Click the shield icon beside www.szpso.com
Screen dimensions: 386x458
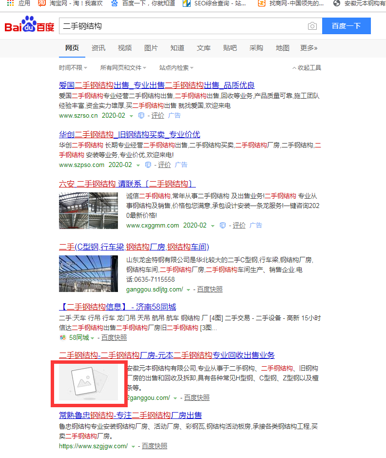click(148, 165)
